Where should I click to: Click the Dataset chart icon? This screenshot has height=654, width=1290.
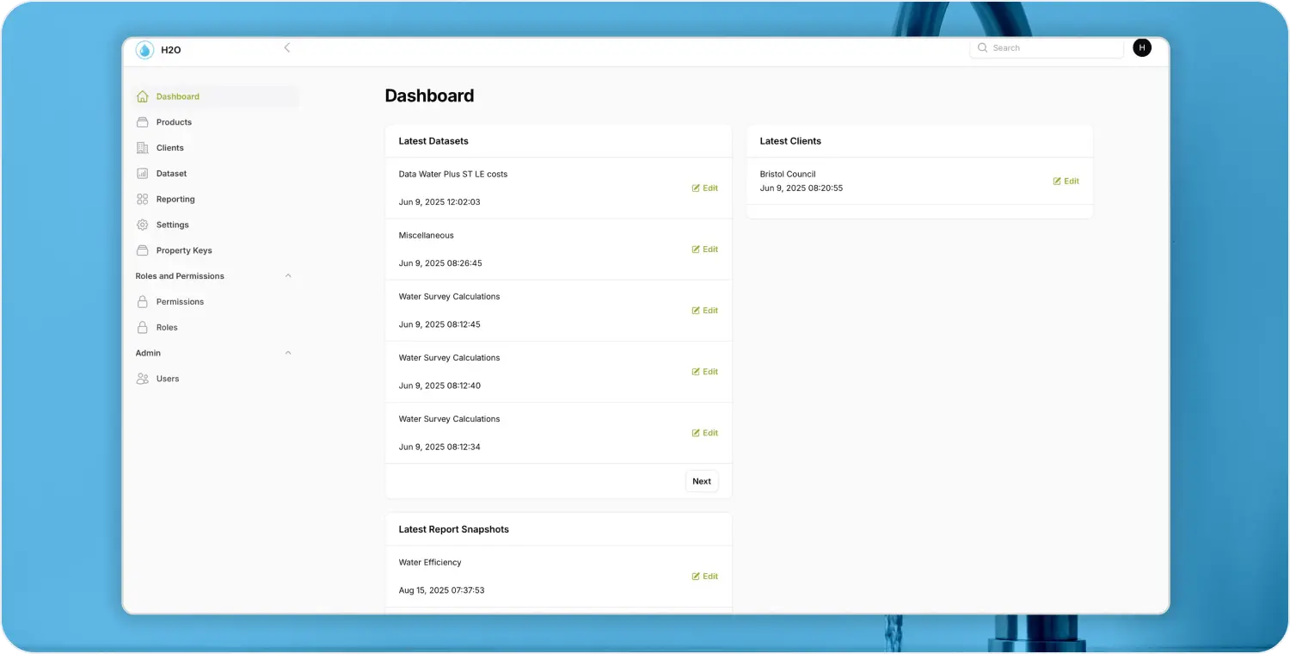tap(143, 174)
